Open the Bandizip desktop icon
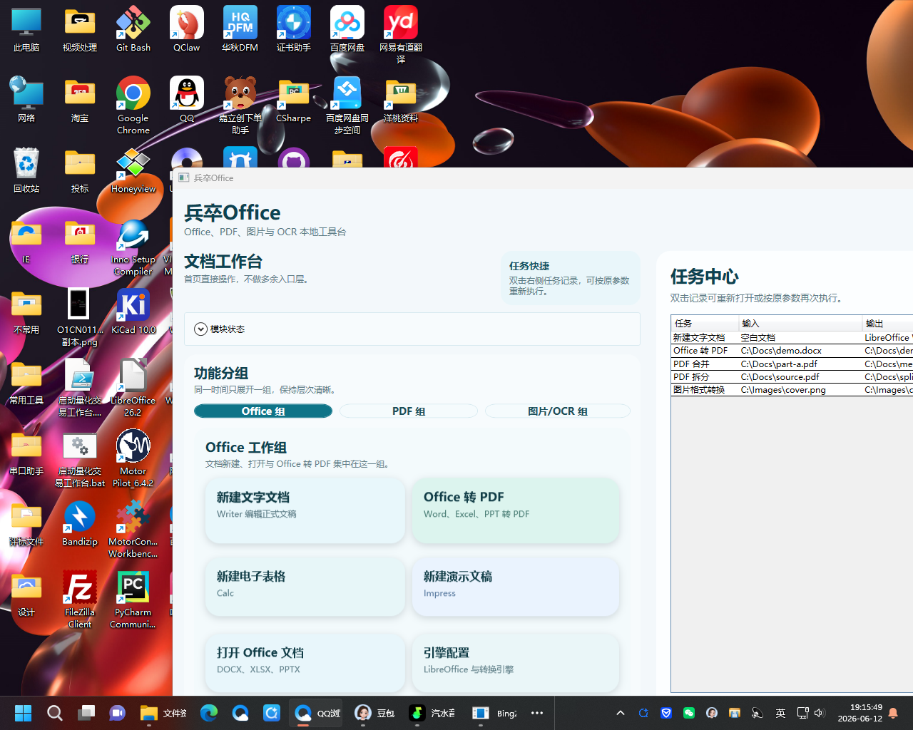 [80, 523]
